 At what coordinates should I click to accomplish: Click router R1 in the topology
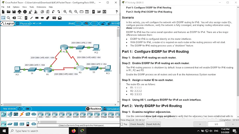click(x=48, y=70)
